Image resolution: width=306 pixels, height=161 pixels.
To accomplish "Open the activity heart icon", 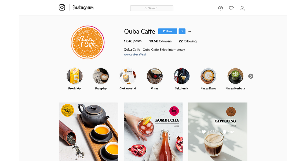I will (x=231, y=8).
